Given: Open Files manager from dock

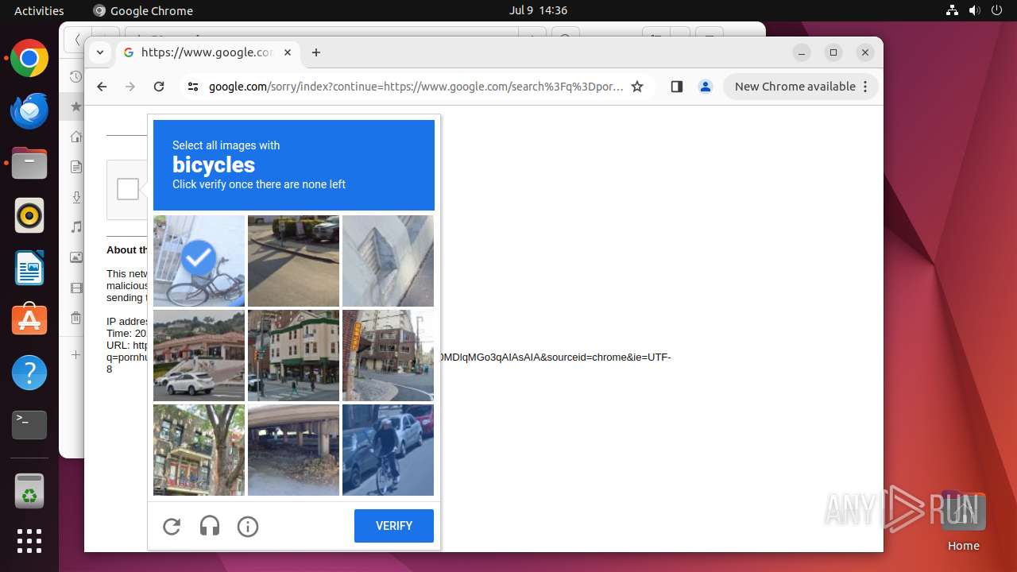Looking at the screenshot, I should coord(29,163).
